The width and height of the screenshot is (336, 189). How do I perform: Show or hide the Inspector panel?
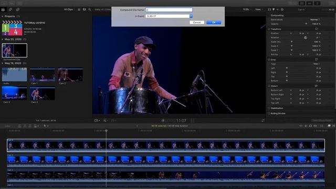click(317, 3)
